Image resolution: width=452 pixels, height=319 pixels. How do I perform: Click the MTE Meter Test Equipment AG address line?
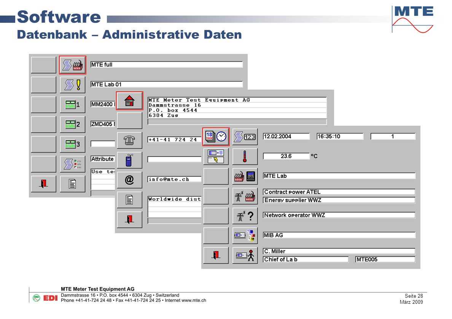click(x=237, y=100)
